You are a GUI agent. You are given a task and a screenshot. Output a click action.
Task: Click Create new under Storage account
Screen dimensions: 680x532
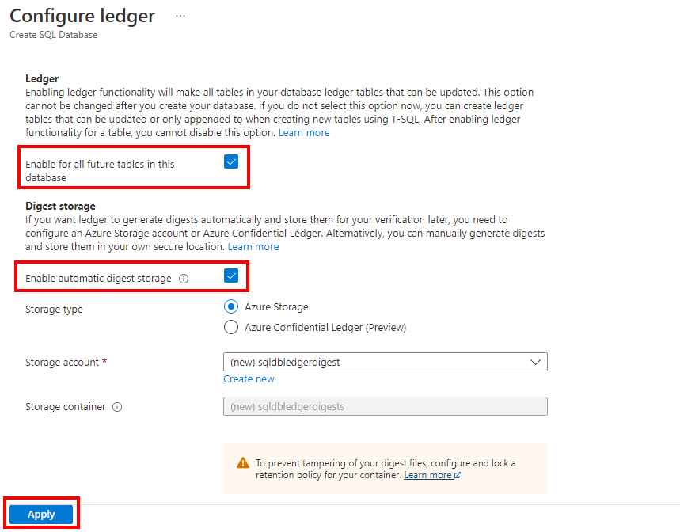[249, 378]
